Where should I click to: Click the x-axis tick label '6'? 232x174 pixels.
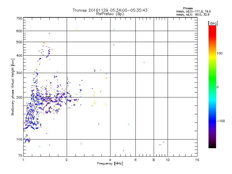[x=135, y=160]
